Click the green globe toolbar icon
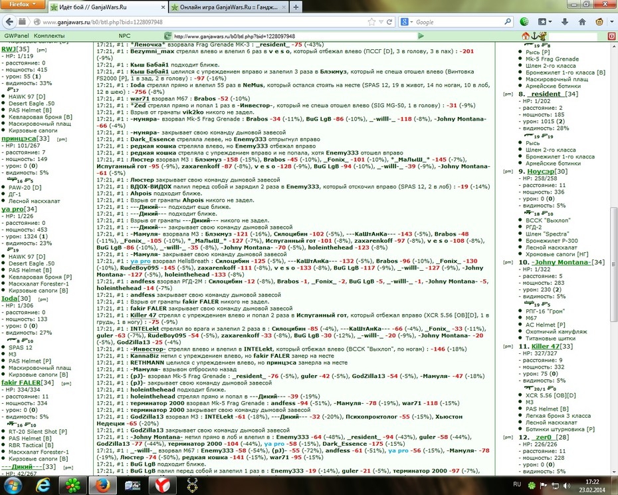The image size is (618, 495). (x=524, y=22)
